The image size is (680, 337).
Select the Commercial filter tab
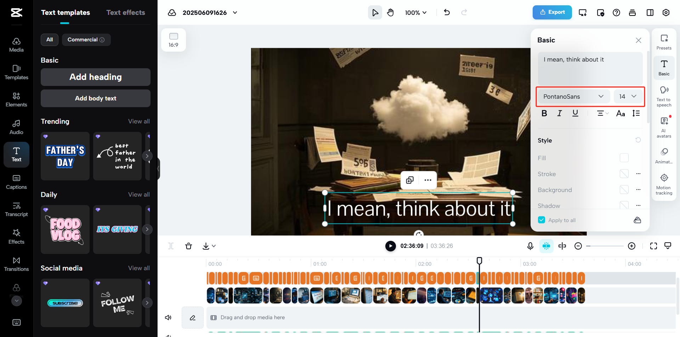(86, 40)
